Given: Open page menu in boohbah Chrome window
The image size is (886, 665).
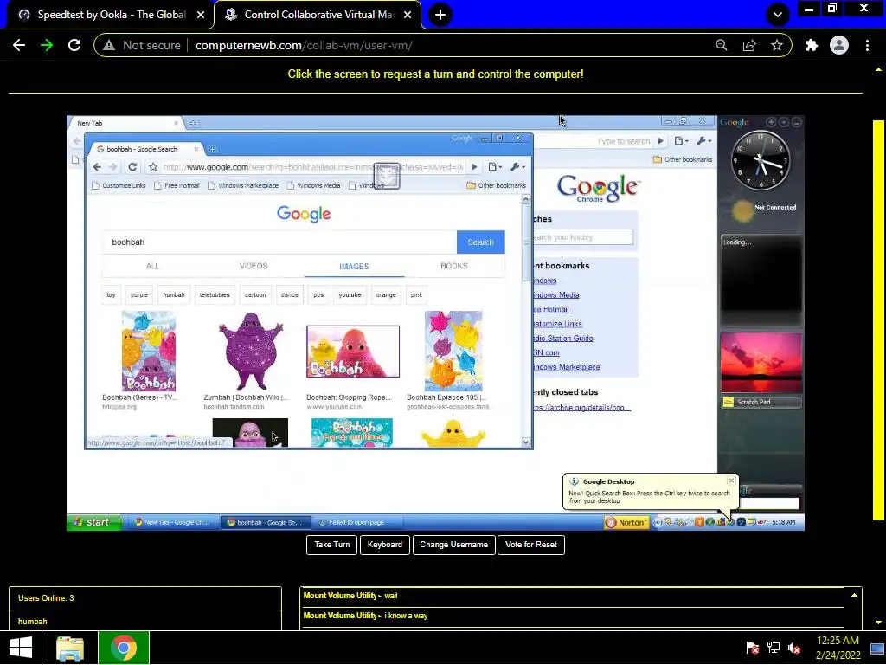Looking at the screenshot, I should 495,167.
